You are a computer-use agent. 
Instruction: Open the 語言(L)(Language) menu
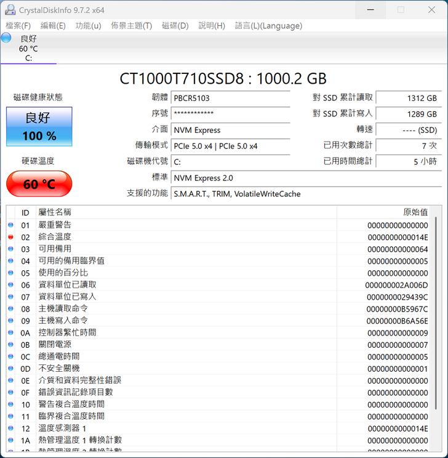click(x=268, y=26)
